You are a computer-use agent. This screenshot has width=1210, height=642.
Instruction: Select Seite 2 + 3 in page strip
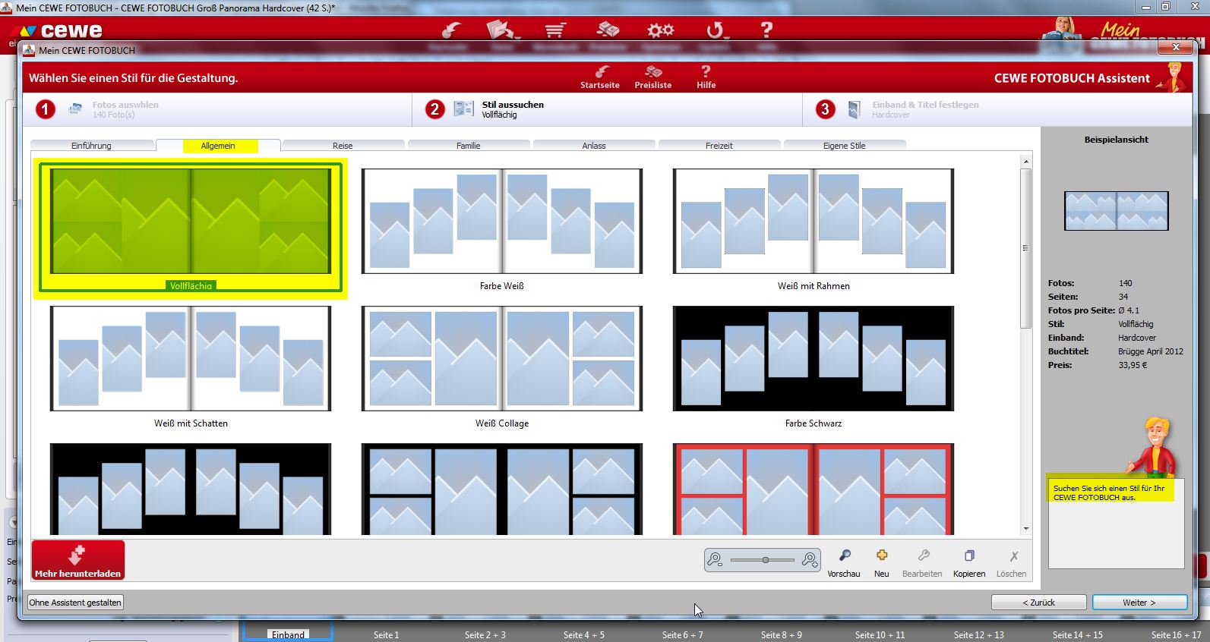(485, 634)
